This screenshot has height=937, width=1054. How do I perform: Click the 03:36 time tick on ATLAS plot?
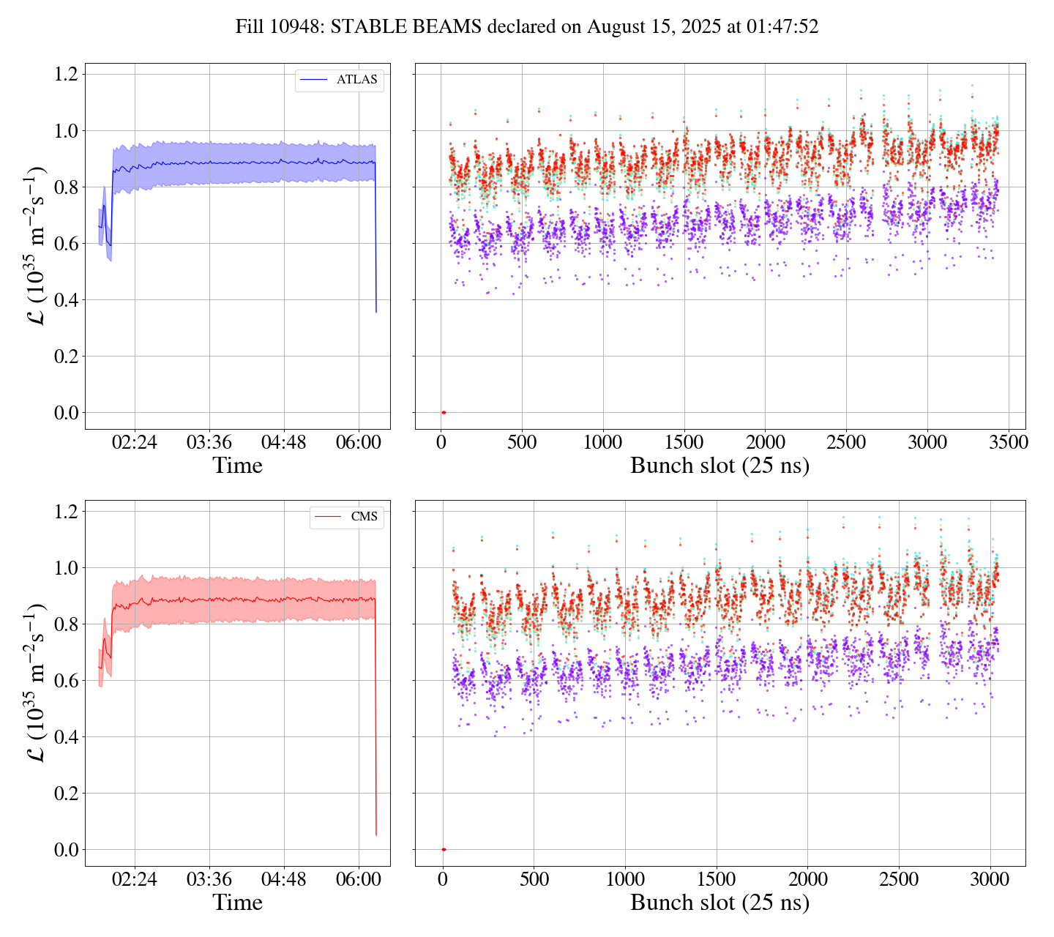click(209, 443)
